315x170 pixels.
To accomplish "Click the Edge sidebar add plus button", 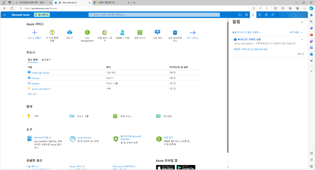I will [311, 71].
